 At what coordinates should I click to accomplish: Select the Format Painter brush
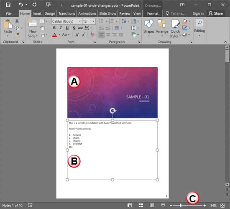click(x=17, y=35)
